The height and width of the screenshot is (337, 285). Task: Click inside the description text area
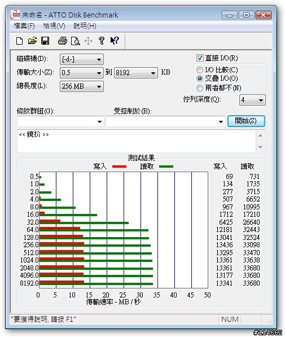pos(137,141)
